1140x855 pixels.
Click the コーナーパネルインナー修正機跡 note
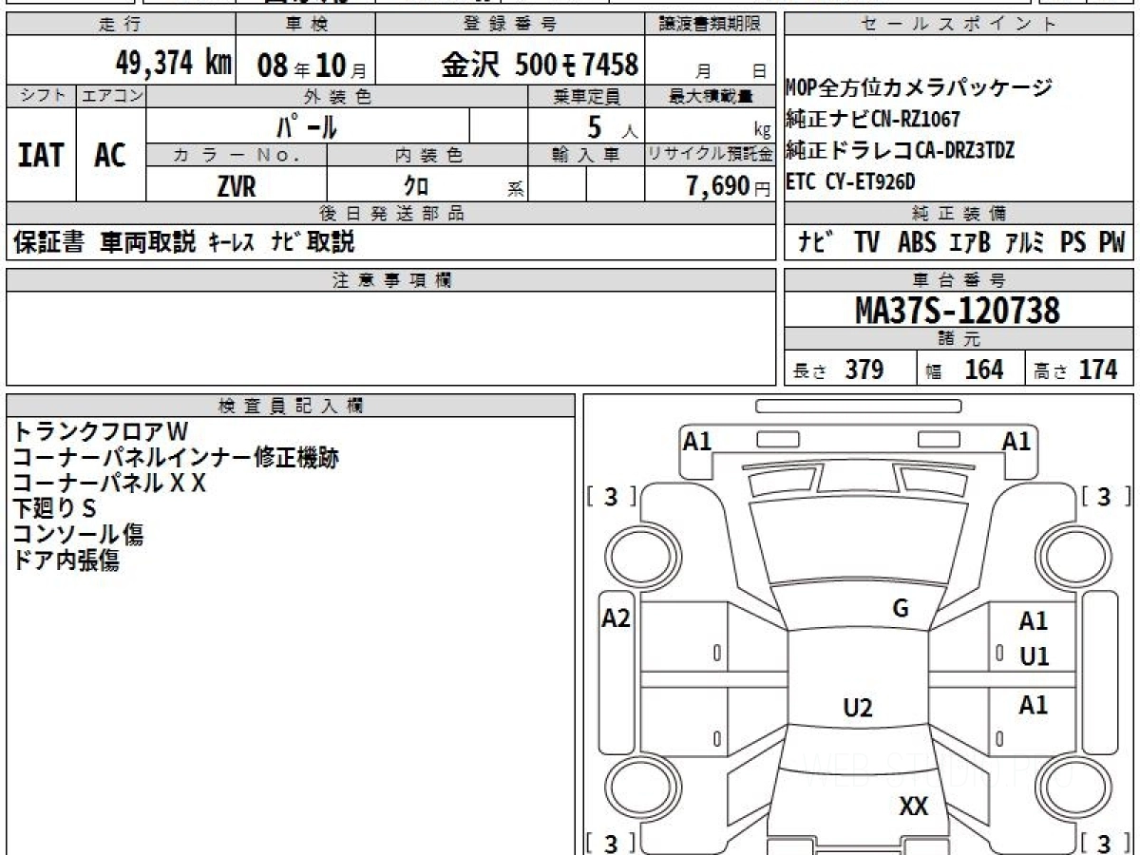176,458
